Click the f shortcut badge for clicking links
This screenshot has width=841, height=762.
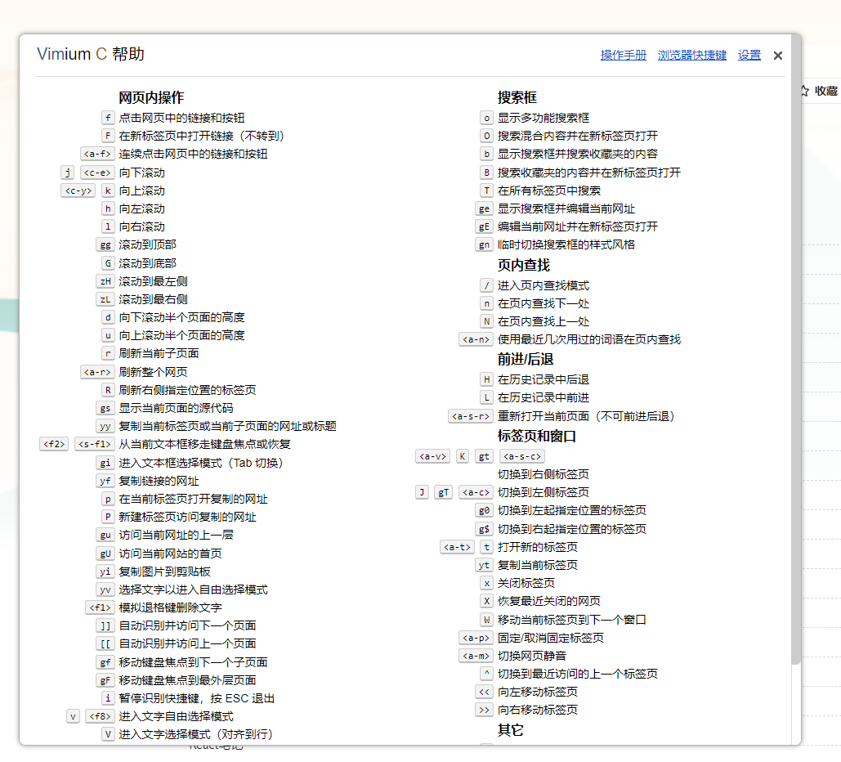pyautogui.click(x=107, y=117)
